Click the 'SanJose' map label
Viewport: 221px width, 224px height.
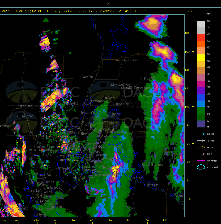click(x=108, y=98)
